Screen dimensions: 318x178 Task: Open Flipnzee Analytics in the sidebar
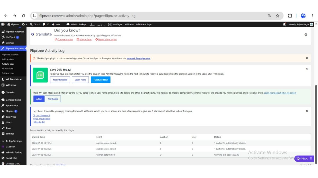pos(13,32)
